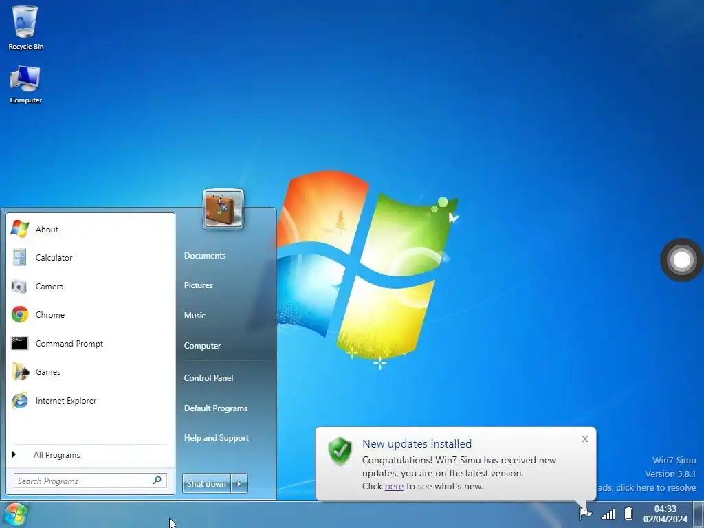
Task: Click the Calculator icon in Start menu
Action: pyautogui.click(x=19, y=257)
